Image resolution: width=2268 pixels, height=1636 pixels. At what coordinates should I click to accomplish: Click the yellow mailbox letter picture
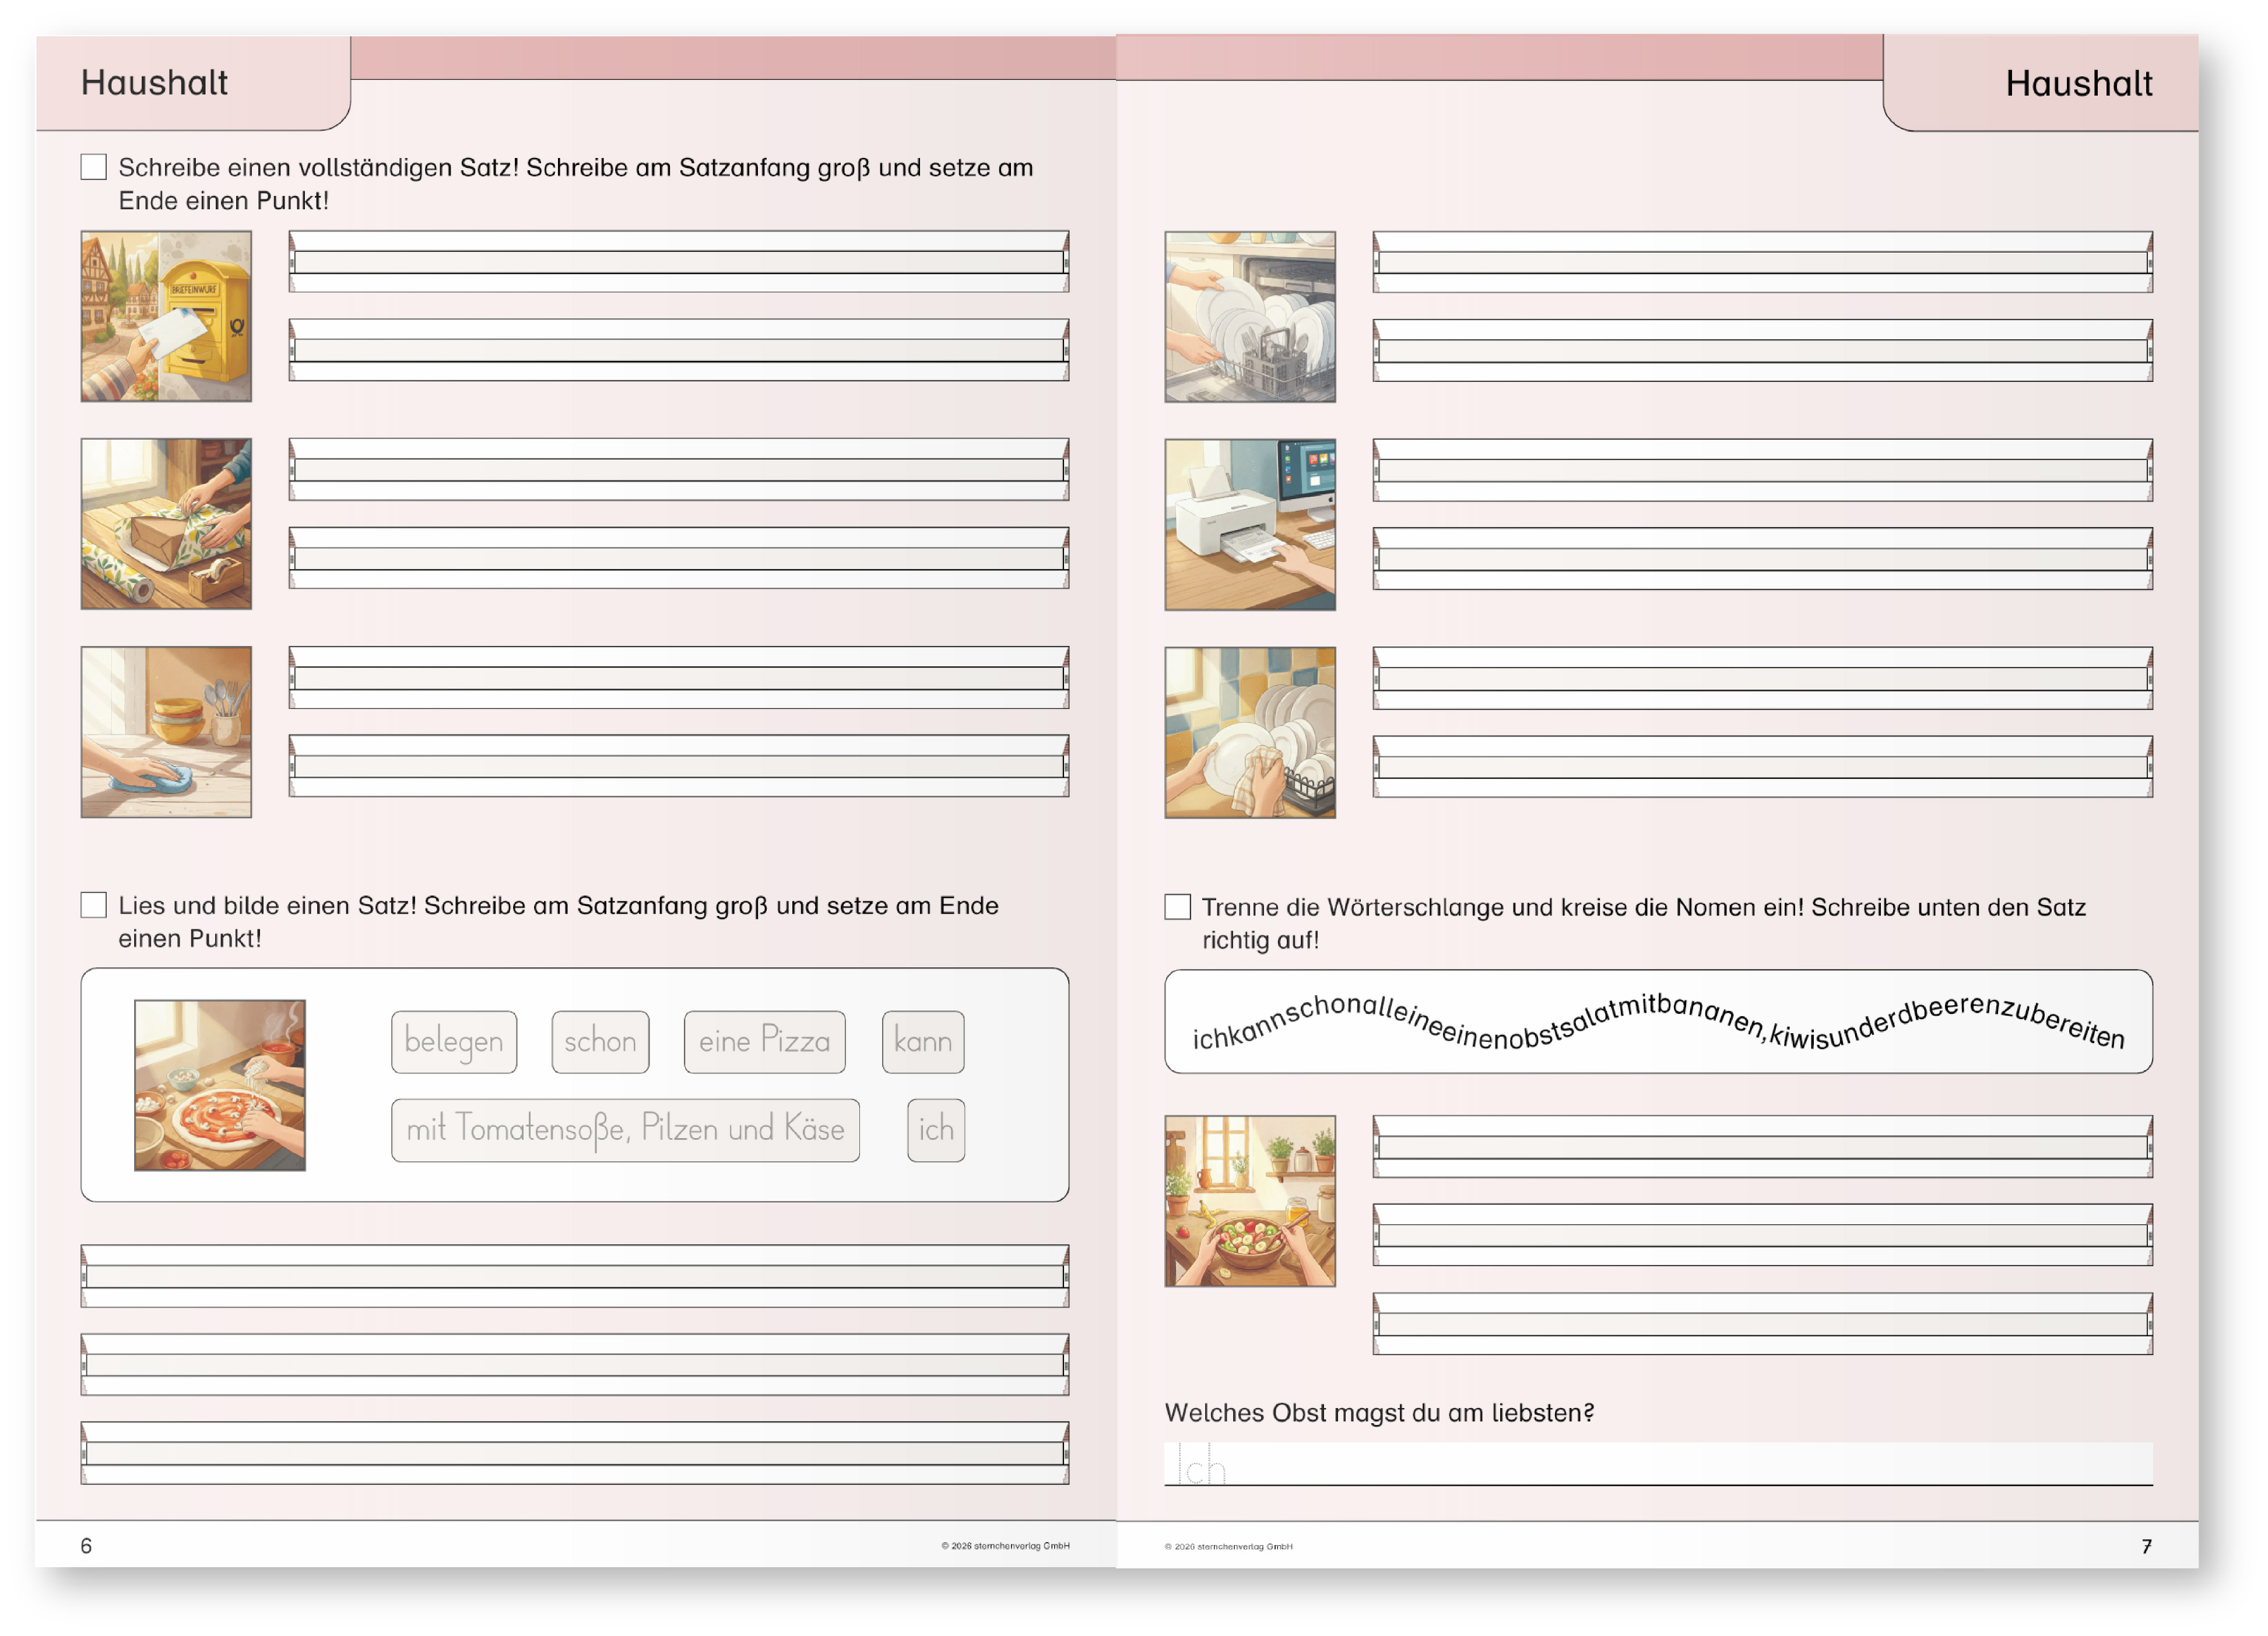click(x=166, y=316)
